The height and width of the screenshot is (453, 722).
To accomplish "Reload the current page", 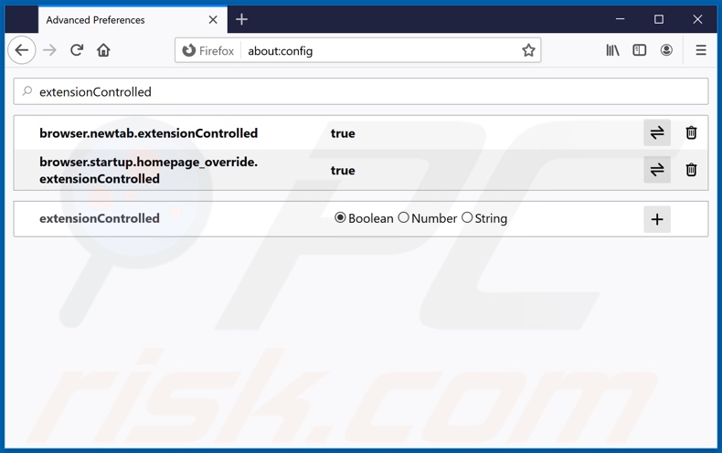I will [x=77, y=50].
